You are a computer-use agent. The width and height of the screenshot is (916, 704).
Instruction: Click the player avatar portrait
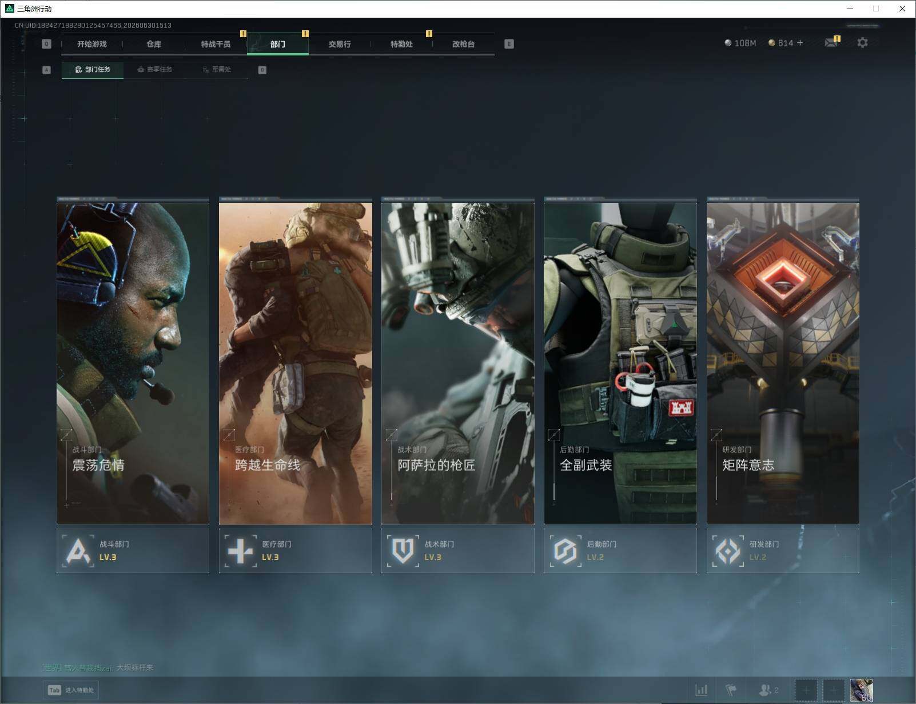coord(862,690)
